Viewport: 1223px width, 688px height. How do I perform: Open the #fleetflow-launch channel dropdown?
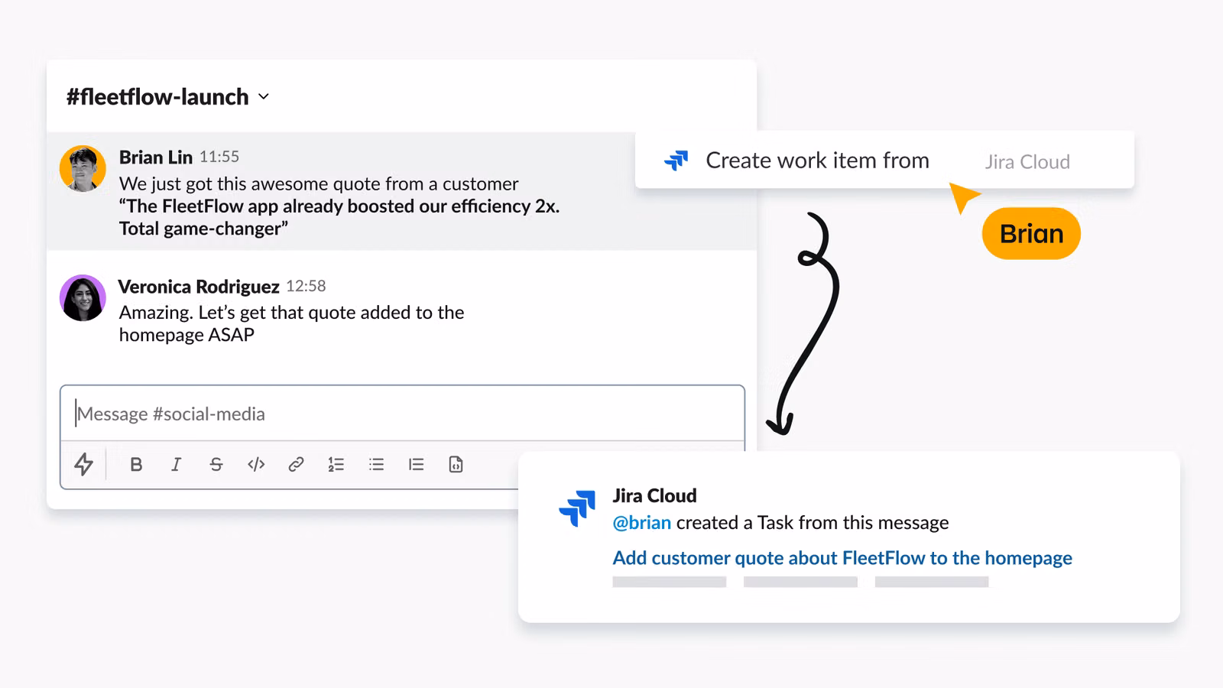pyautogui.click(x=264, y=97)
